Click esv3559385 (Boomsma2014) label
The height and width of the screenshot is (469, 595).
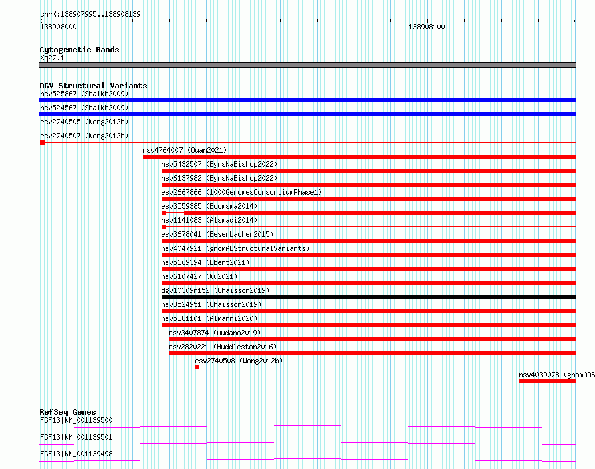tap(209, 206)
